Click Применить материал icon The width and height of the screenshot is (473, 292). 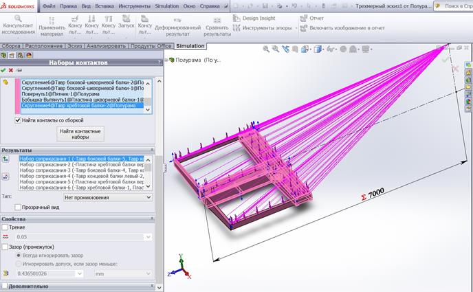pyautogui.click(x=52, y=19)
